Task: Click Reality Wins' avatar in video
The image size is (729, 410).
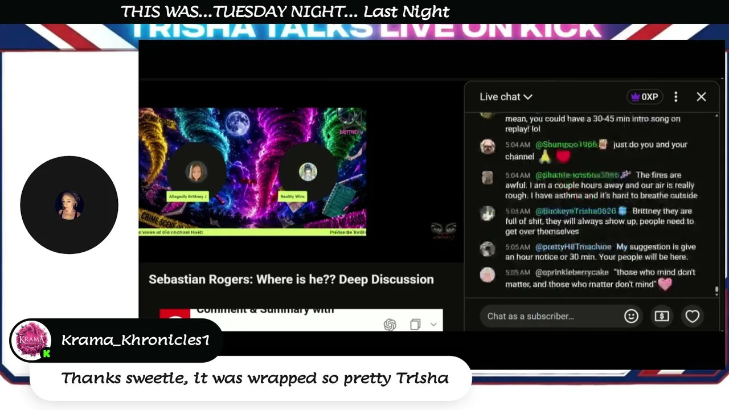Action: (x=308, y=172)
